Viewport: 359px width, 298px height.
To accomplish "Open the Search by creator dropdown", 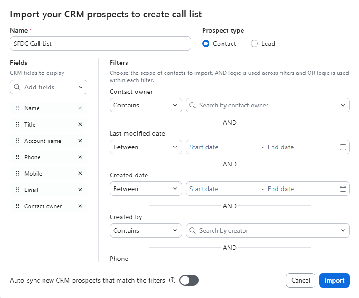I will click(268, 230).
